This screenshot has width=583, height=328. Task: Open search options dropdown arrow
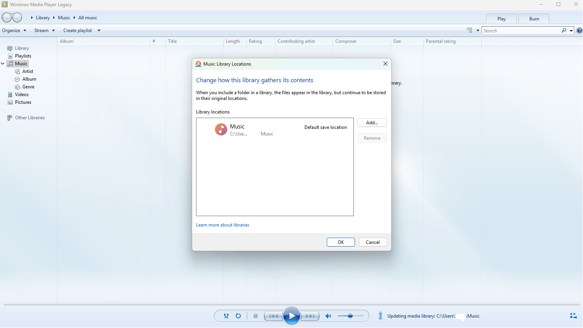tap(571, 30)
